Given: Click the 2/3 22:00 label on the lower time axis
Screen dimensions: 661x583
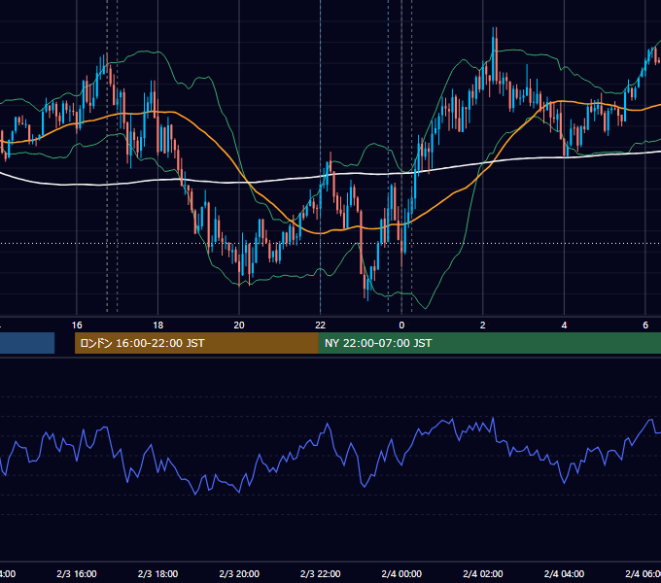Looking at the screenshot, I should (321, 574).
